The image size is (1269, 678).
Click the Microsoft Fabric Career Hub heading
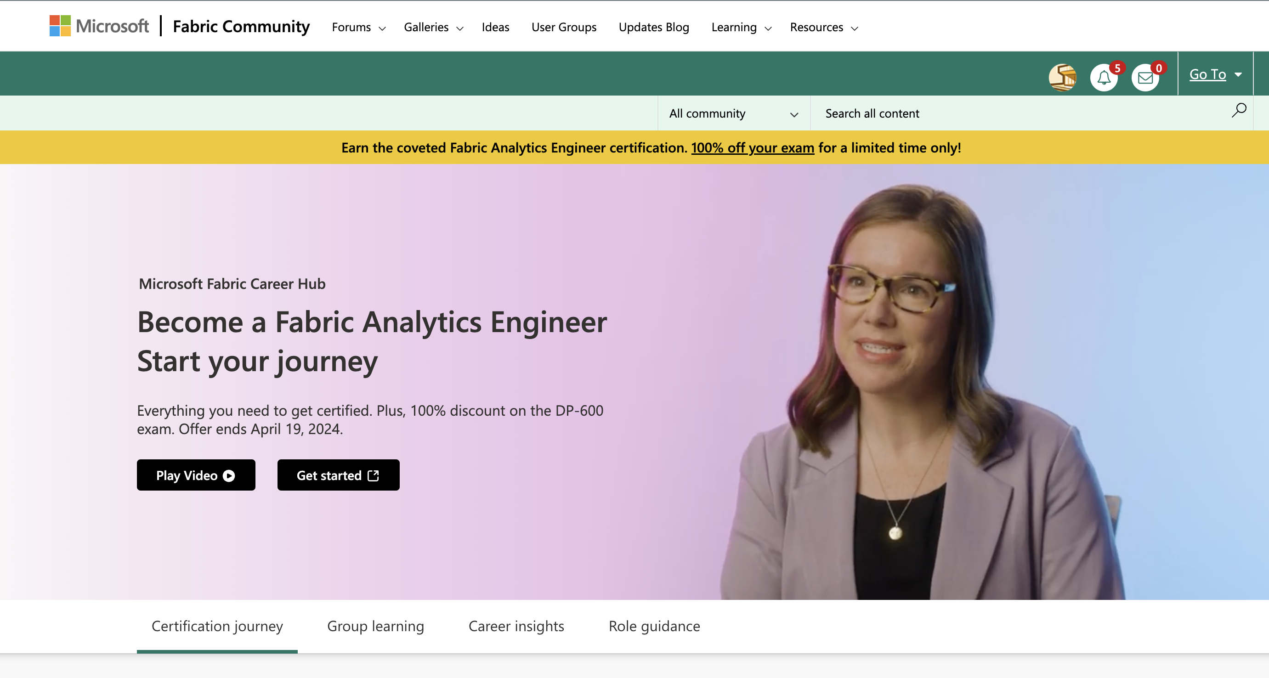coord(232,283)
